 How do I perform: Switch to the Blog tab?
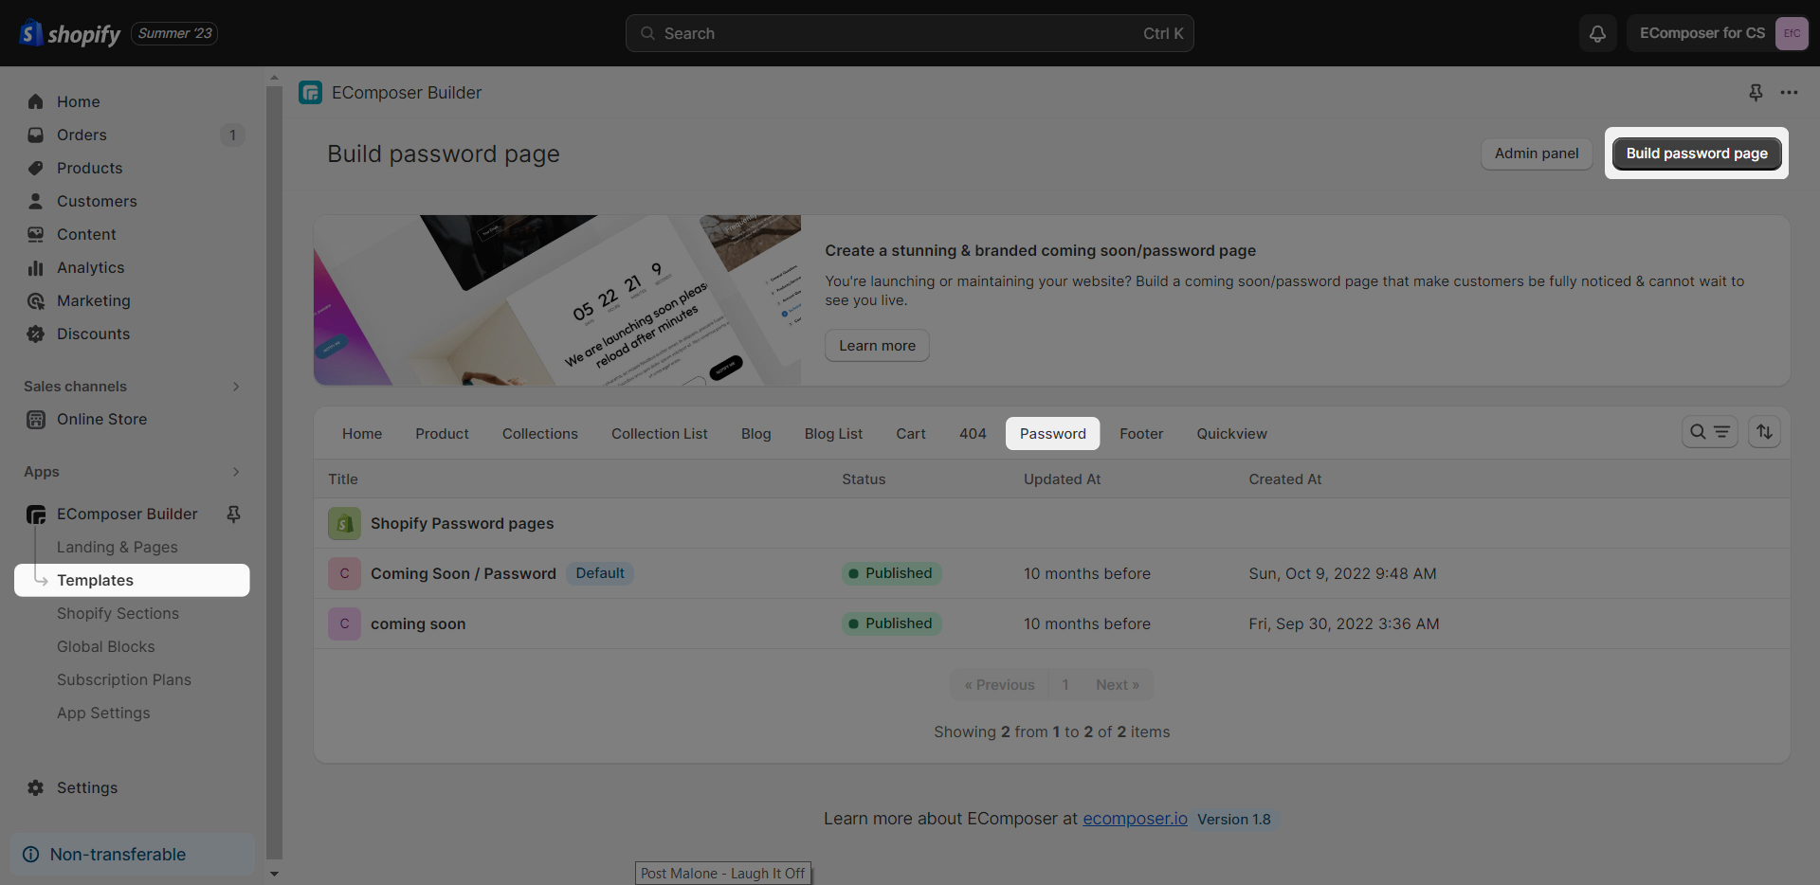756,434
